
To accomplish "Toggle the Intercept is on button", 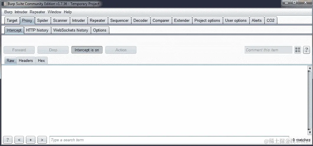I will pos(87,50).
